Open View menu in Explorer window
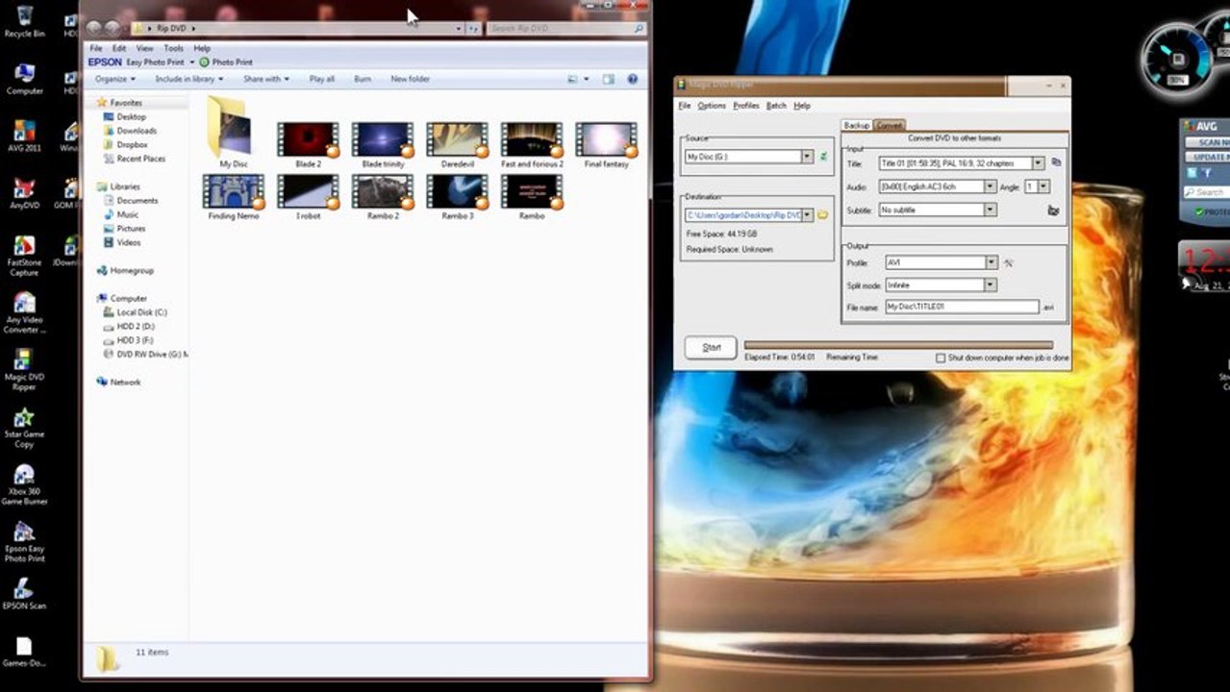The width and height of the screenshot is (1230, 692). (x=144, y=48)
